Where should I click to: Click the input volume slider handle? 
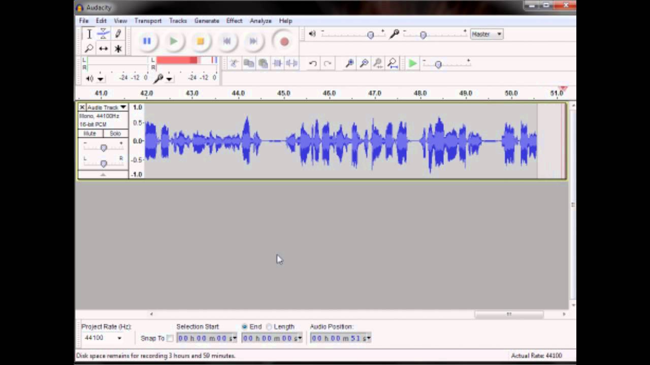(x=423, y=34)
